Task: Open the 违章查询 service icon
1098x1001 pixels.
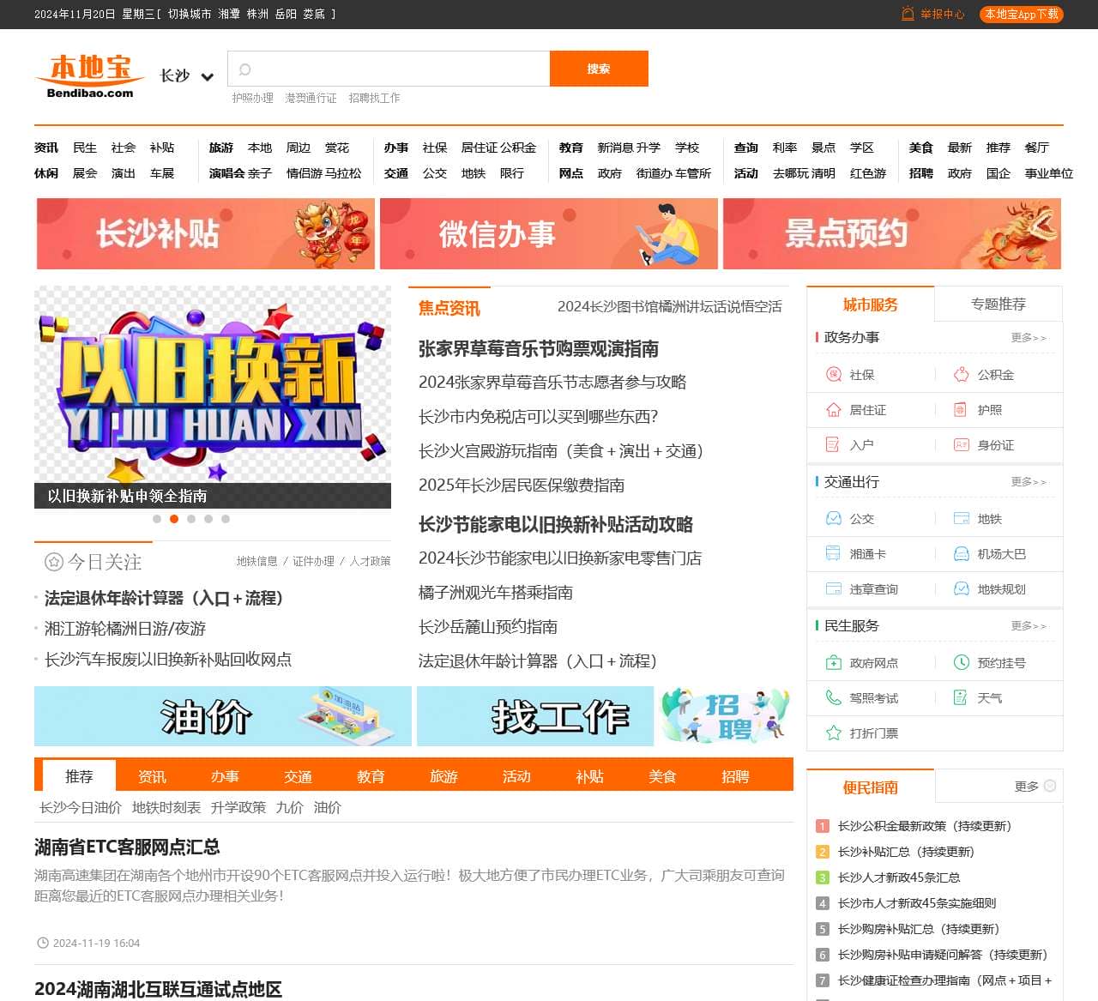Action: point(833,589)
